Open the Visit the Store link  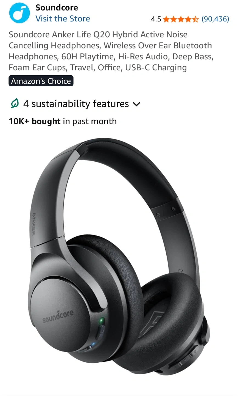click(63, 19)
